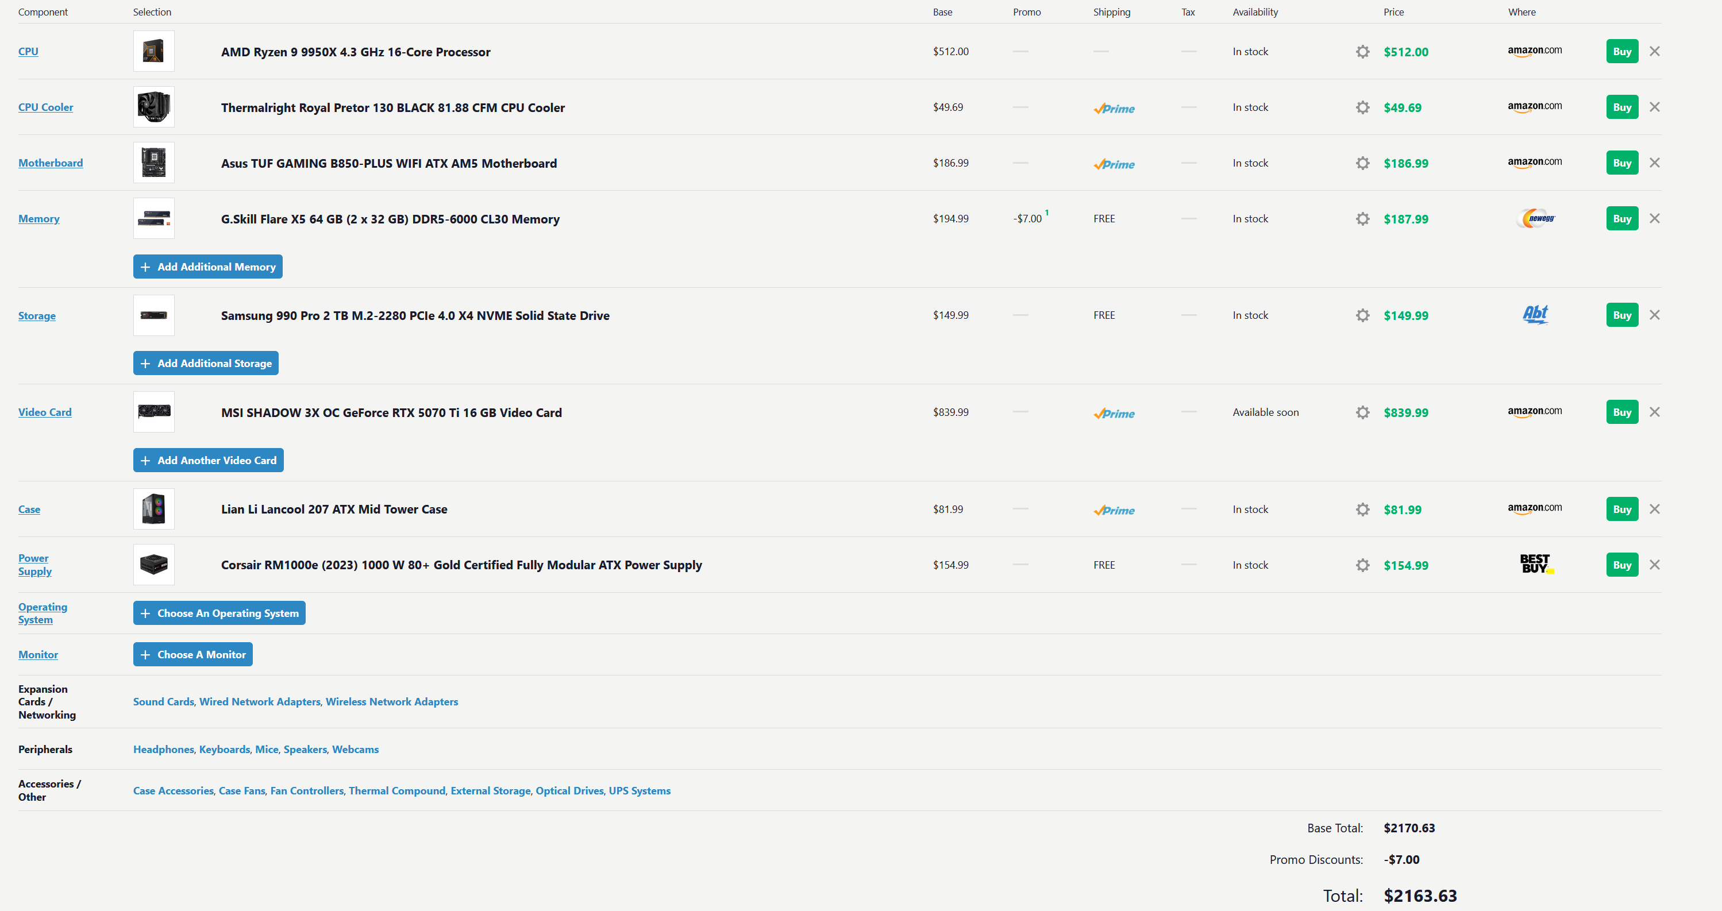Remove the Thermalright CPU Cooler with X
The image size is (1722, 911).
(x=1654, y=107)
